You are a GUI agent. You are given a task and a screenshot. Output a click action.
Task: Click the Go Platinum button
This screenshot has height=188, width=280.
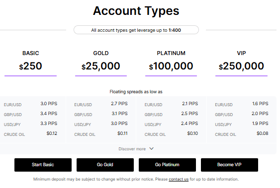(167, 165)
